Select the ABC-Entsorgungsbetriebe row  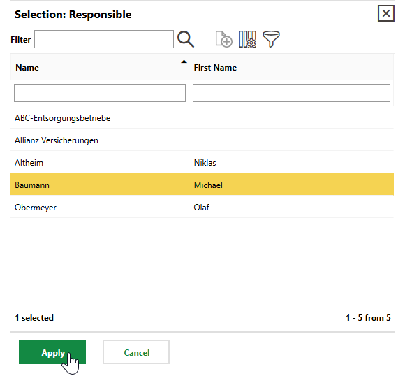click(202, 118)
